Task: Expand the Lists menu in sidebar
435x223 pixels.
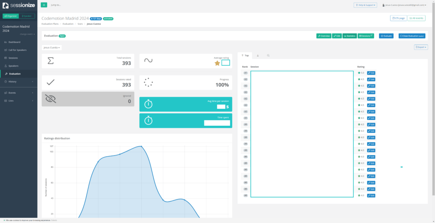Action: coord(19,101)
